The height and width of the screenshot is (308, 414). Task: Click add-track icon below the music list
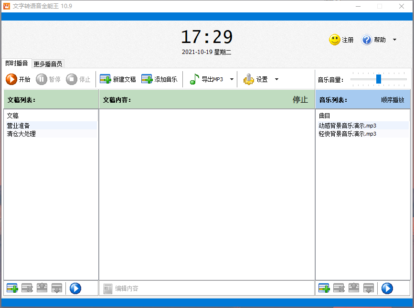[x=324, y=288]
